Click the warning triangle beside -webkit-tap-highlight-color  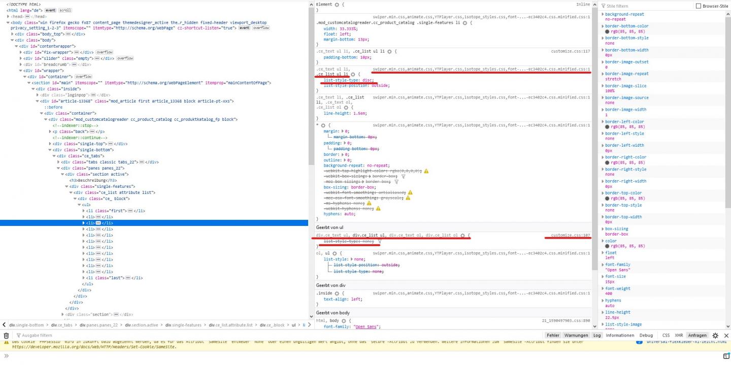(x=426, y=171)
